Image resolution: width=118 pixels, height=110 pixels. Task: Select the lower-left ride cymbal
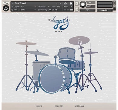pos(37,53)
